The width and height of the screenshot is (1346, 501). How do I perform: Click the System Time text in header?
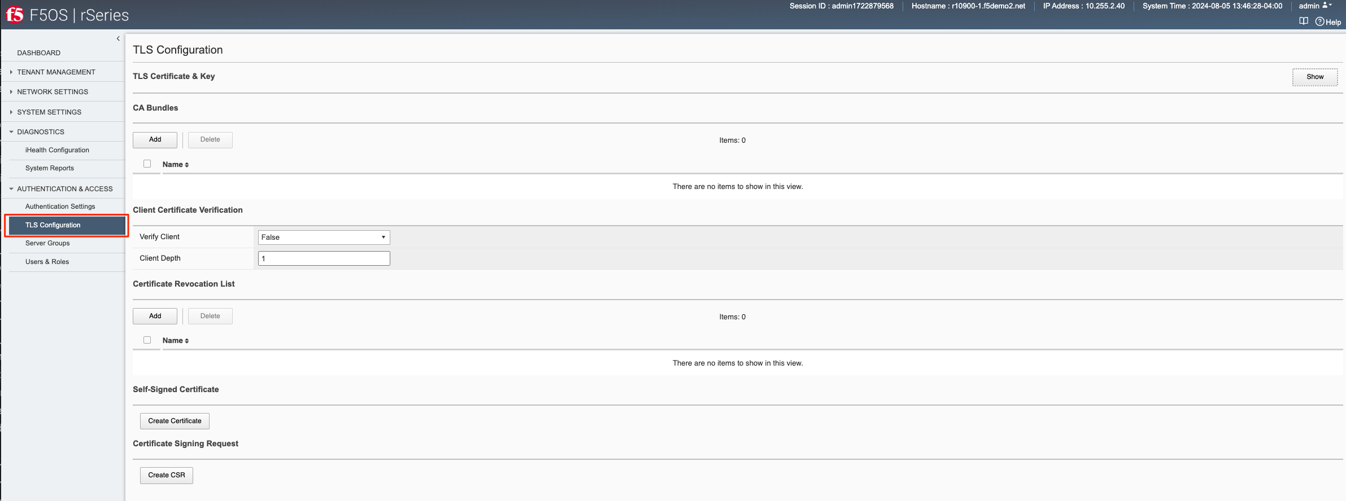tap(1212, 6)
